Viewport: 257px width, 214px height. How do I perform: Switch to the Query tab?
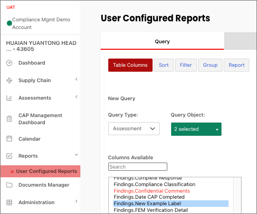coord(162,42)
